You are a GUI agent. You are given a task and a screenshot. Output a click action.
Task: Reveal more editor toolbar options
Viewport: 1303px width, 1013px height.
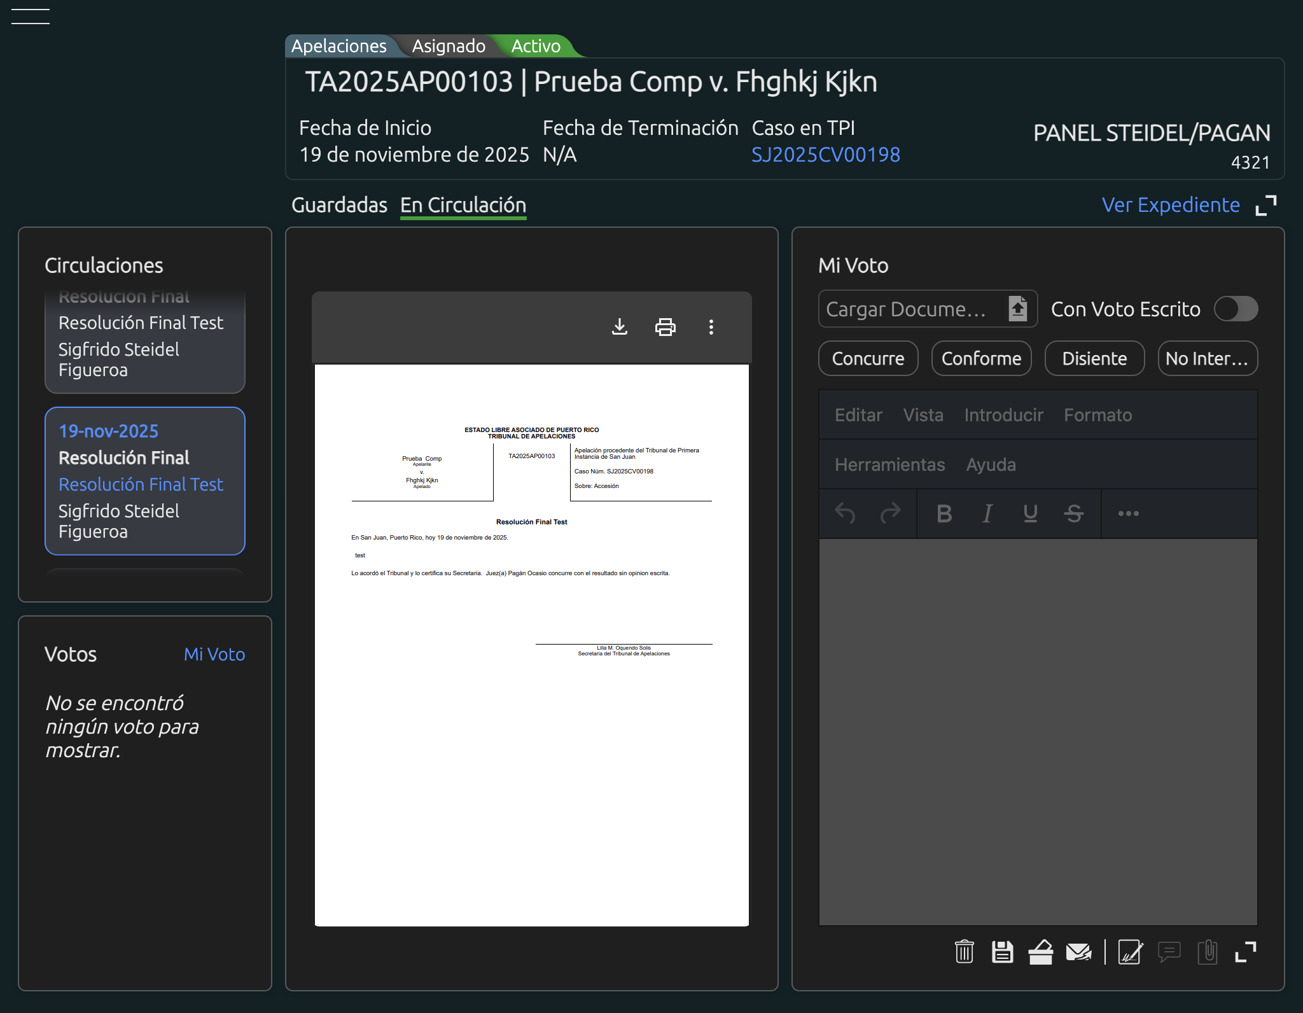point(1128,513)
